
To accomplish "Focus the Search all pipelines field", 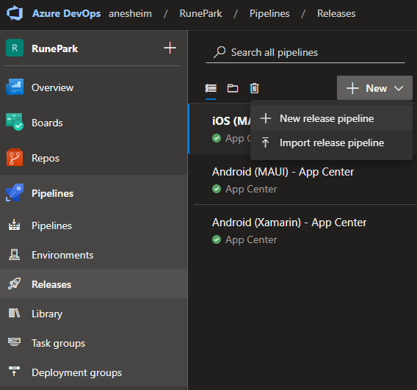I will (x=305, y=52).
